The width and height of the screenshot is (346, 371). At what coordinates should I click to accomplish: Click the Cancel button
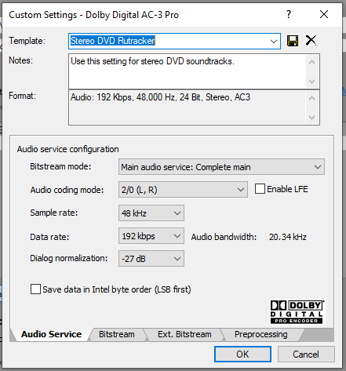click(306, 355)
